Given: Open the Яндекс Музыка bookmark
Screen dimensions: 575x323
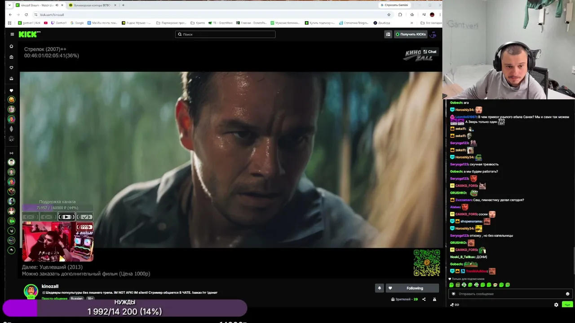Looking at the screenshot, I should [x=137, y=23].
